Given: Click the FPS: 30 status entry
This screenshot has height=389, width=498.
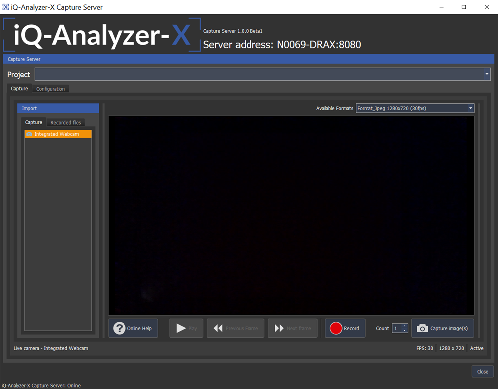Looking at the screenshot, I should pyautogui.click(x=425, y=348).
